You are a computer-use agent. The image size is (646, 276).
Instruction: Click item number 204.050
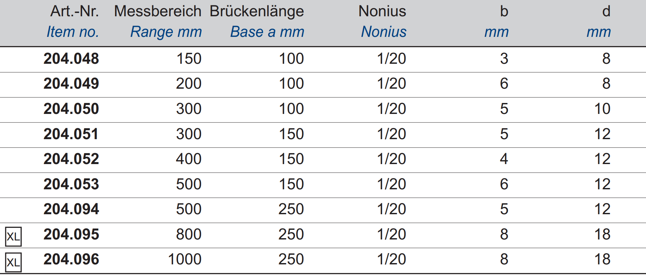[x=71, y=109]
